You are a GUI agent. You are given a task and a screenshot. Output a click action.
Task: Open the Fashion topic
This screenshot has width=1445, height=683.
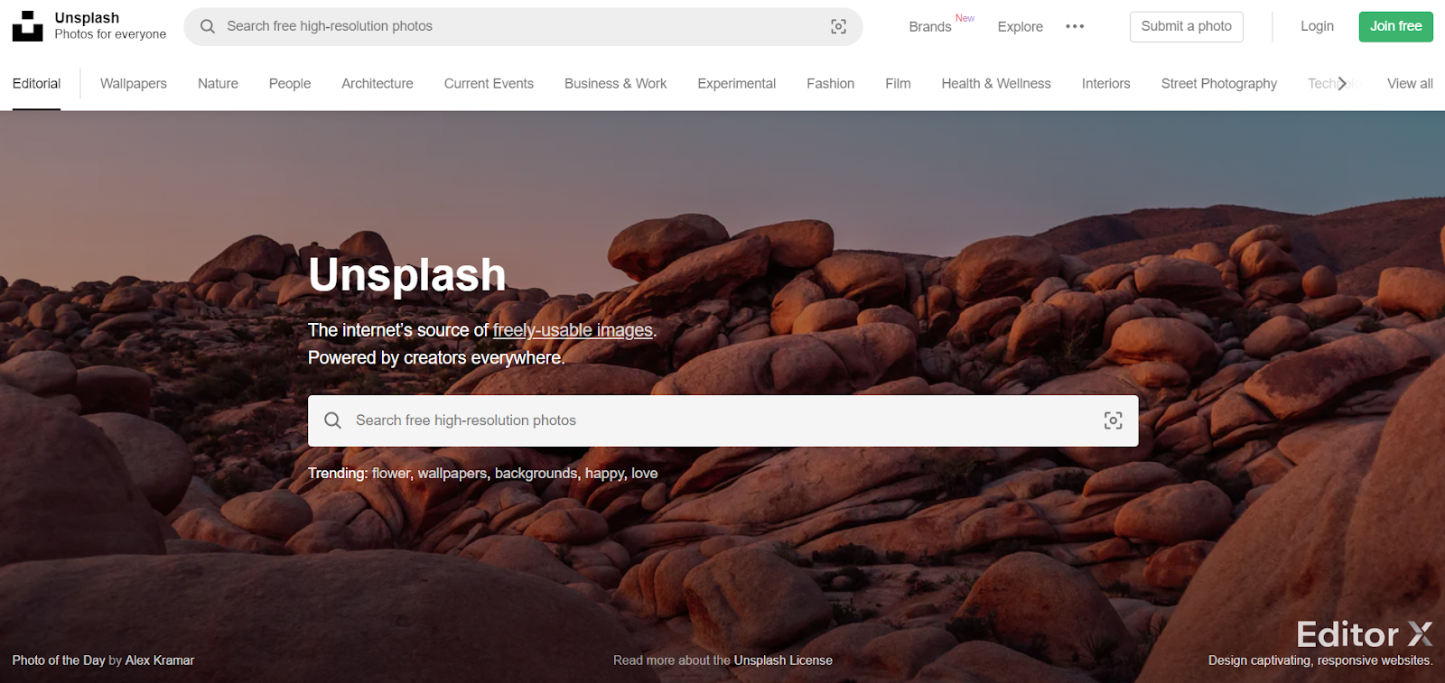point(831,83)
